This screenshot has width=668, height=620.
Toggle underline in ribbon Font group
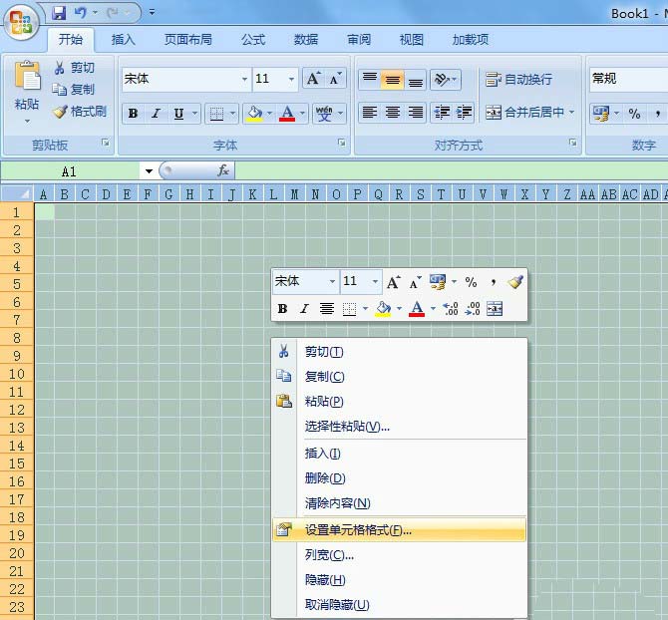click(178, 114)
